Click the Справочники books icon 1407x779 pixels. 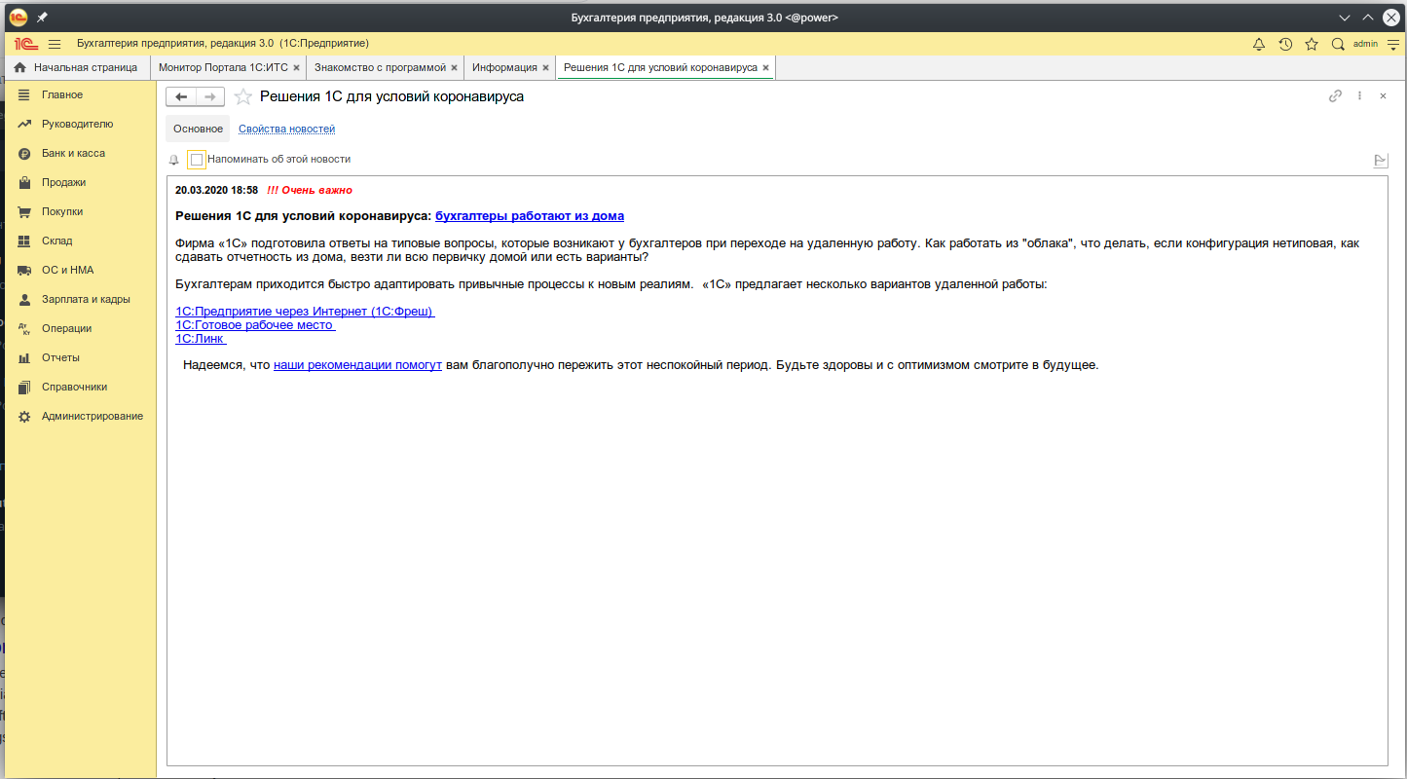pos(24,387)
